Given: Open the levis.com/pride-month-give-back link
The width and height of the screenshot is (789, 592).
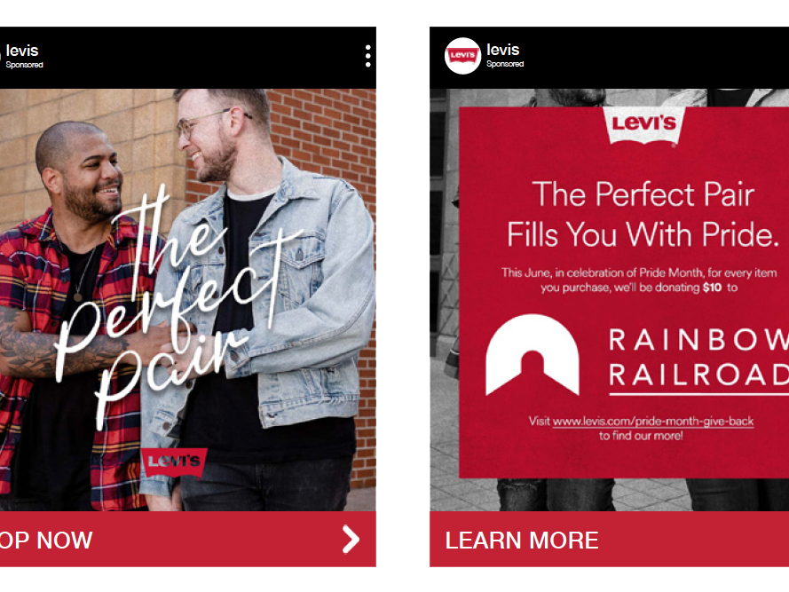Looking at the screenshot, I should coord(652,421).
